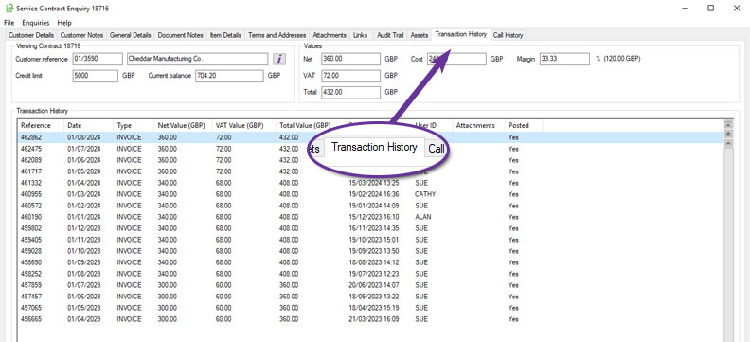
Task: Click the Margin field 33.33
Action: [x=564, y=60]
